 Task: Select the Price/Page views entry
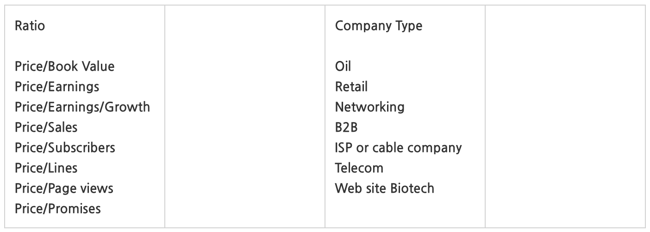(64, 189)
